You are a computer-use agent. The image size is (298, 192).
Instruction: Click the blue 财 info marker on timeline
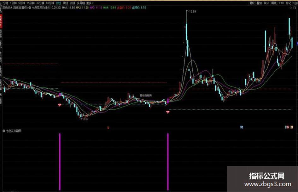(242, 127)
